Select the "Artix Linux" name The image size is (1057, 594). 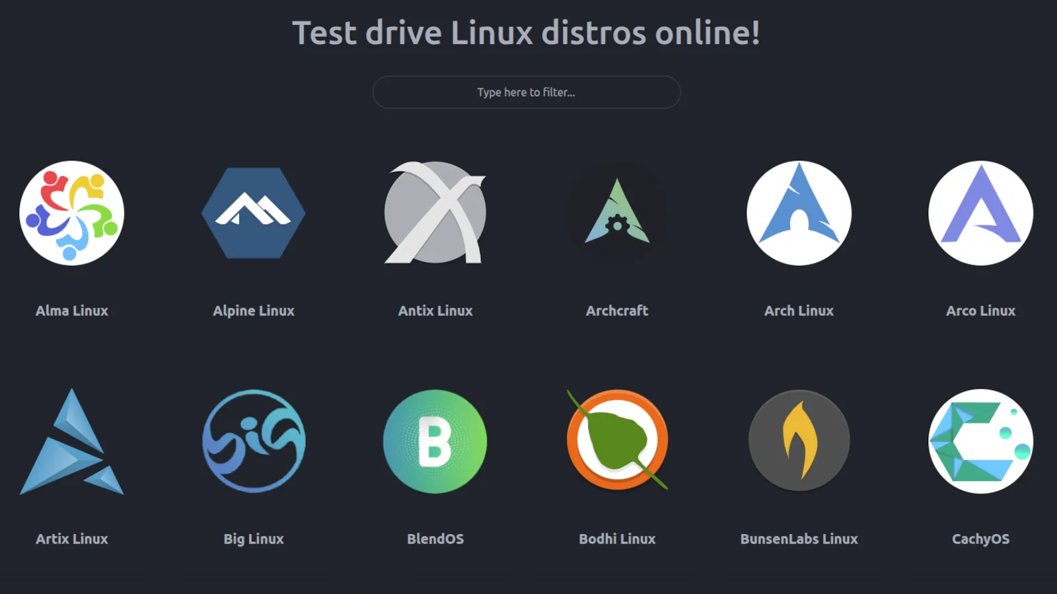(71, 539)
